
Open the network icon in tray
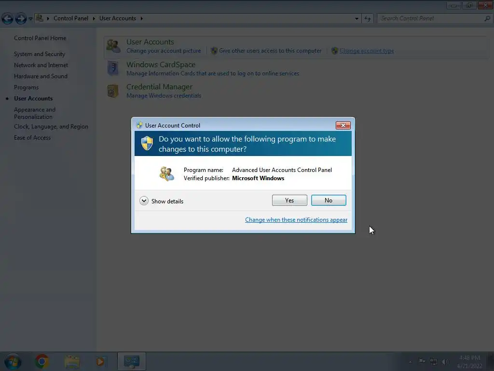tap(434, 362)
